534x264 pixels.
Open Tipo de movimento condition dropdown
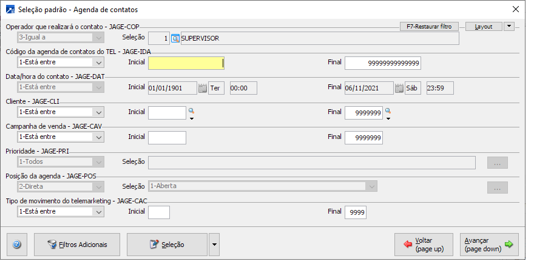[x=61, y=212]
